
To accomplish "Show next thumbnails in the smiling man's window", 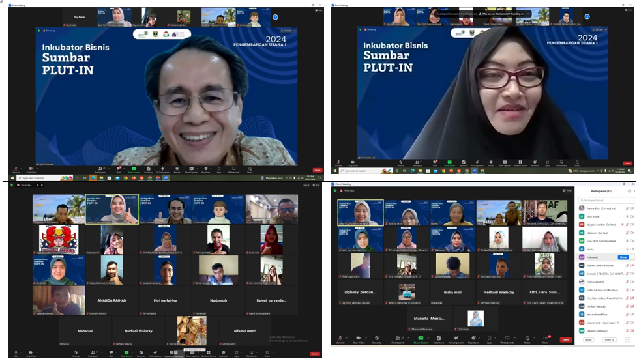I will (x=275, y=17).
